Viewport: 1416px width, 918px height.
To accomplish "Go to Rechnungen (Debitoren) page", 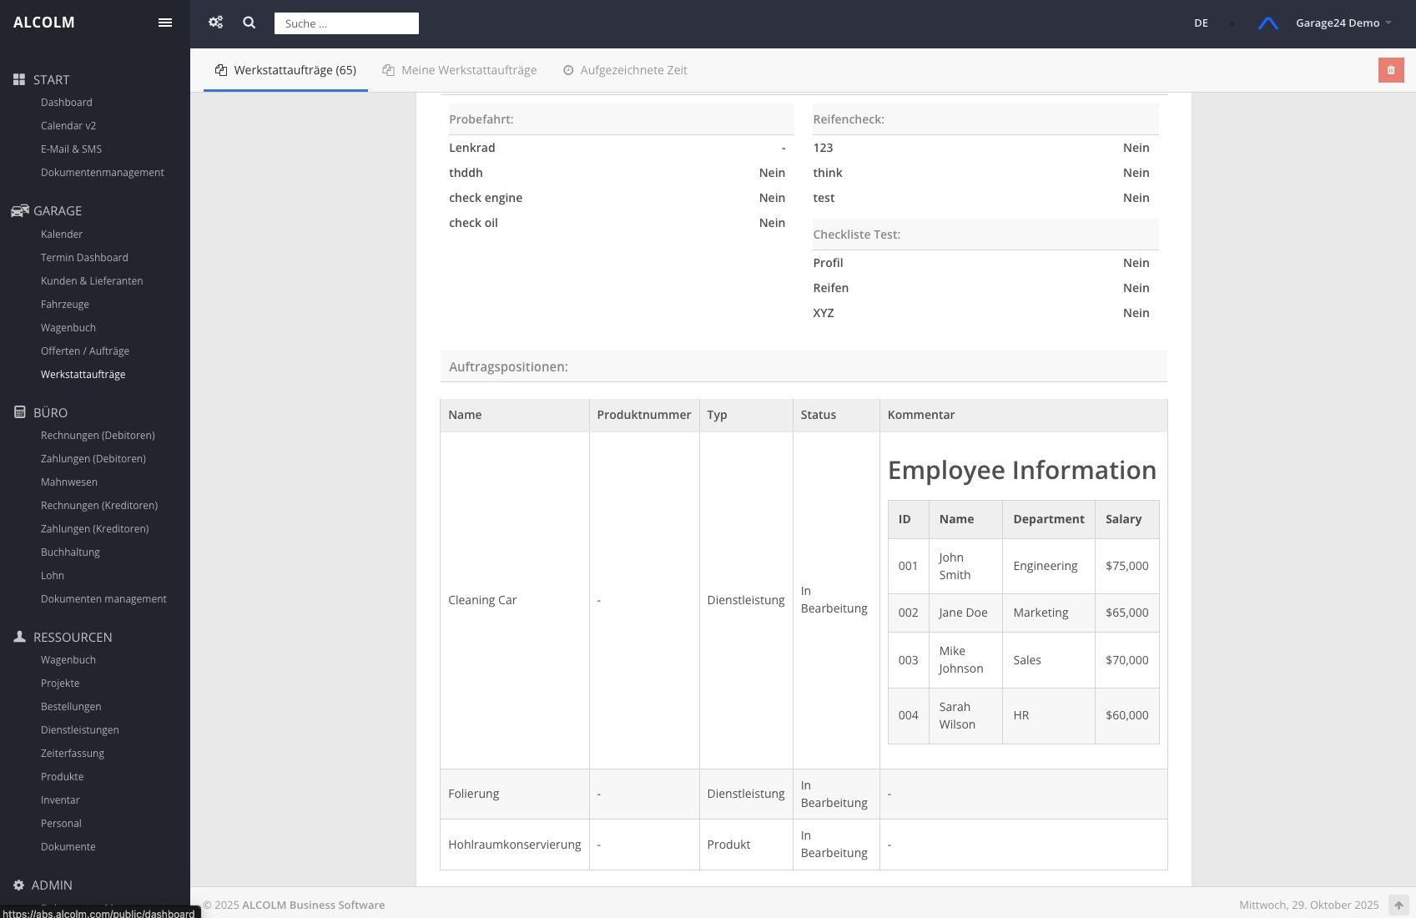I will [98, 436].
